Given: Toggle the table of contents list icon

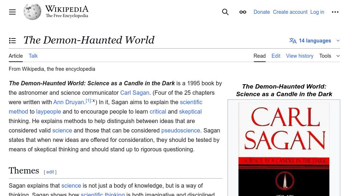Looking at the screenshot, I should click(12, 40).
